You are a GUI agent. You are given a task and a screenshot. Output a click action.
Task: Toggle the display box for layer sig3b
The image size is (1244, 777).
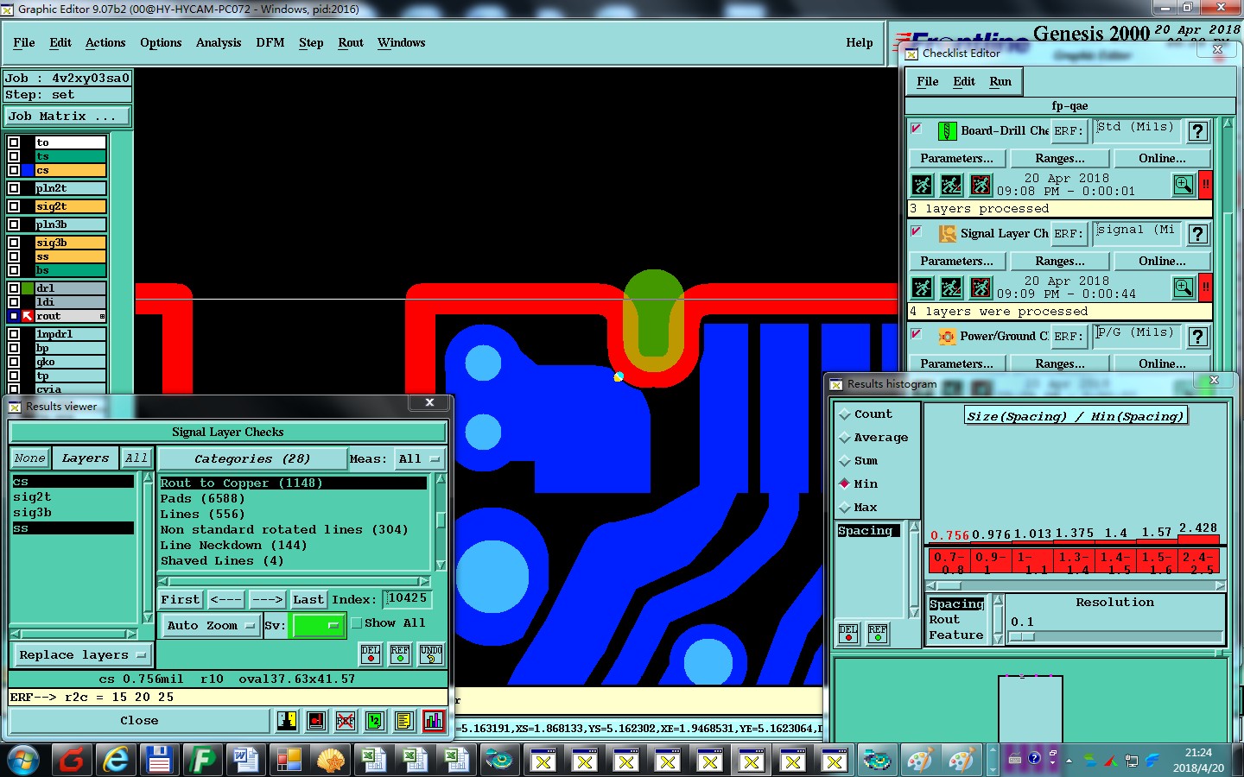click(x=14, y=243)
